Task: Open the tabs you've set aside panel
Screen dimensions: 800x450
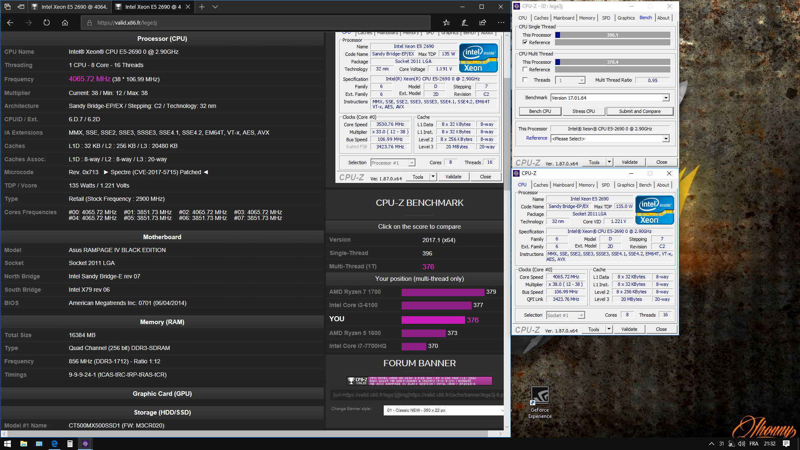Action: pos(7,7)
